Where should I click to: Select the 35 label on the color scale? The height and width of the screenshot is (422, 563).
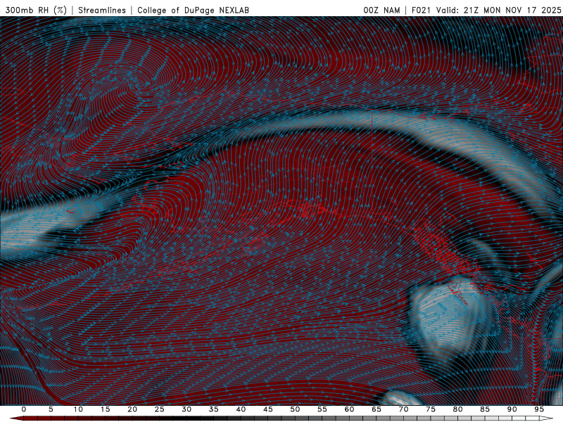(214, 409)
